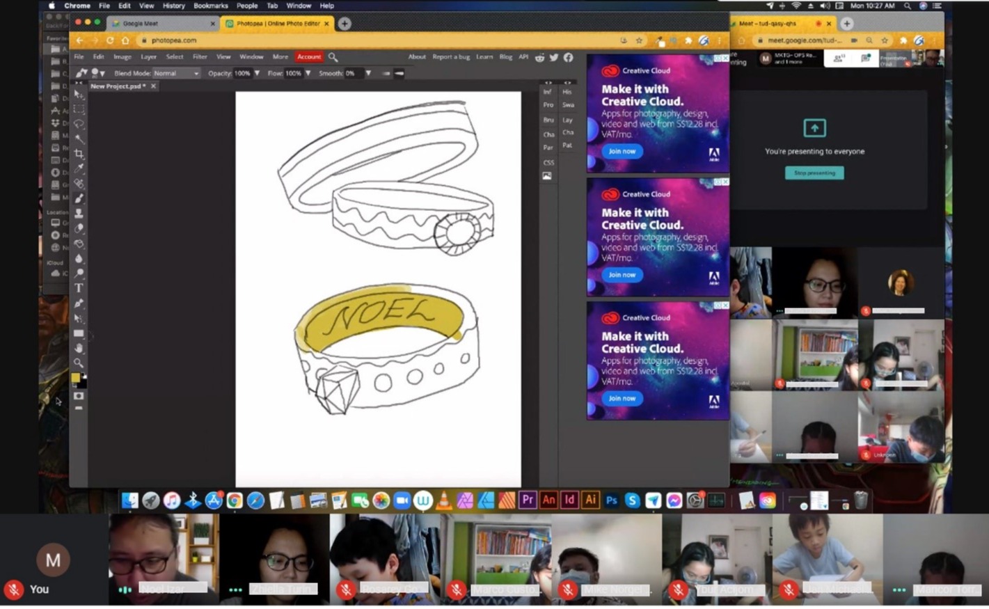Click Stop presenting button in Meet
The image size is (989, 609).
click(x=814, y=173)
